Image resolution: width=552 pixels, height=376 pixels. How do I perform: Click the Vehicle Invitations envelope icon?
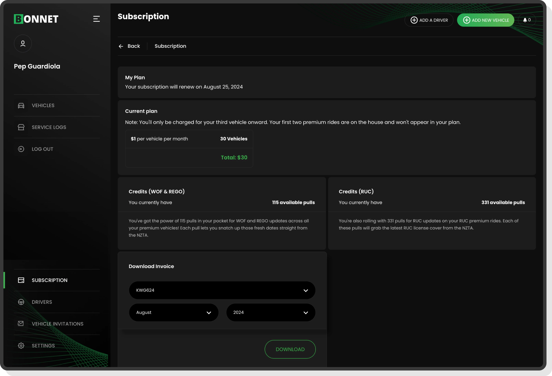tap(21, 323)
